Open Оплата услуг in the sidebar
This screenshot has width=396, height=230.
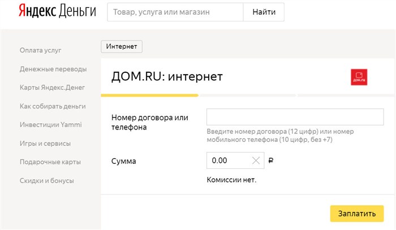coord(40,50)
